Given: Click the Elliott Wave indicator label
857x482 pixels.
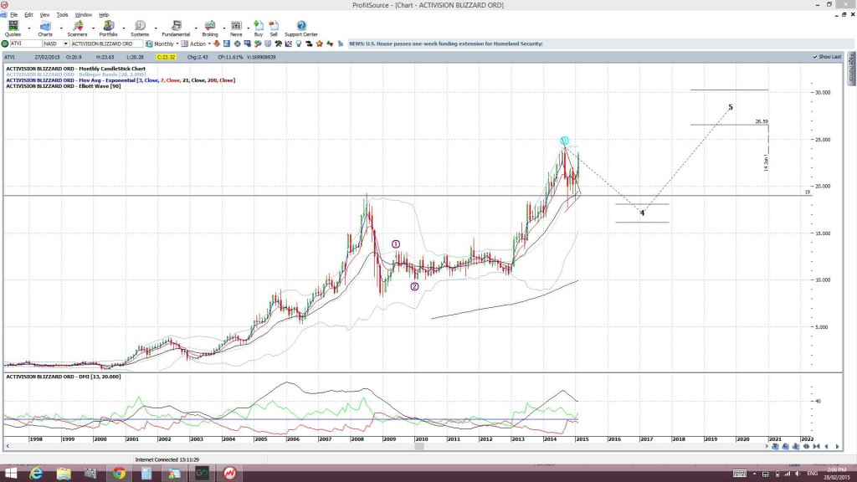Looking at the screenshot, I should point(64,86).
